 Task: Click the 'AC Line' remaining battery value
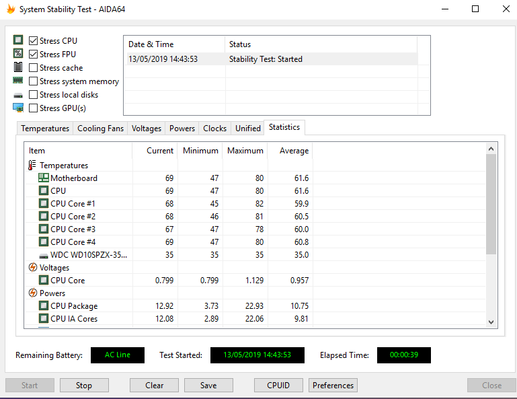click(x=118, y=355)
